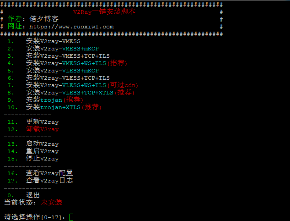Click the 安装trojan+XTLS entry
This screenshot has width=290, height=221.
(64, 107)
